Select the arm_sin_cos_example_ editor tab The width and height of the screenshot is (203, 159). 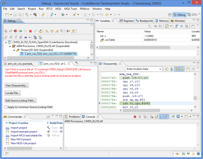[20, 64]
